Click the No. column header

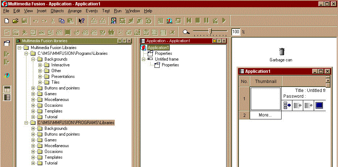[244, 82]
